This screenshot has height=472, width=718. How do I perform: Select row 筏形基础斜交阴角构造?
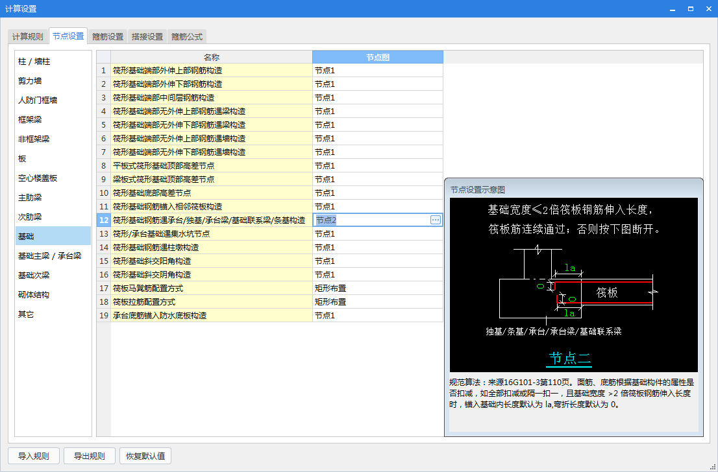click(x=212, y=275)
